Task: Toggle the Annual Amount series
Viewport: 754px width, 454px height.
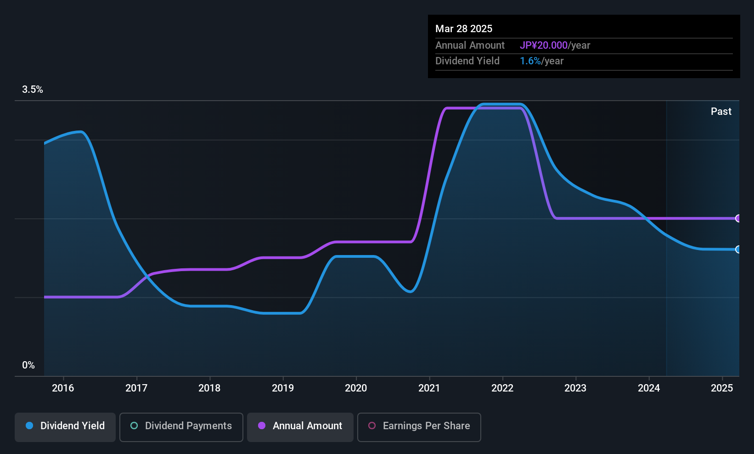Action: pos(300,427)
